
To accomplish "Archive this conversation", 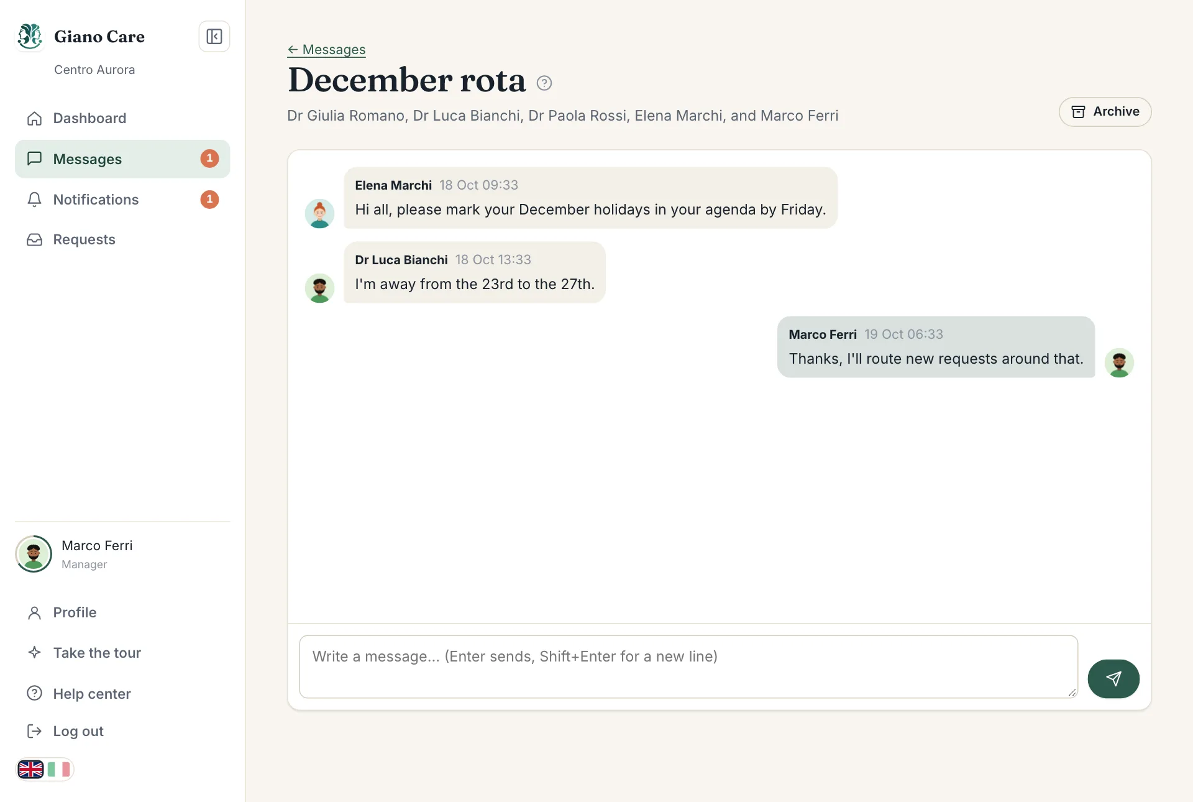I will point(1105,112).
